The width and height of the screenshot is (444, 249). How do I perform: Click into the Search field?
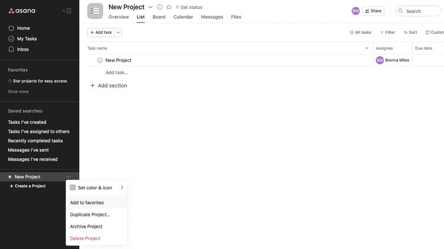(x=418, y=11)
